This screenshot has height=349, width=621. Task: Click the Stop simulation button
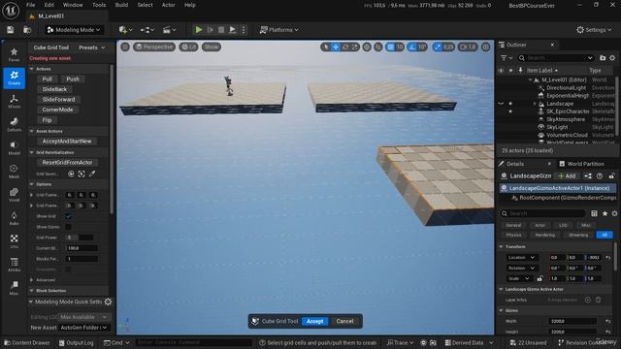(221, 30)
